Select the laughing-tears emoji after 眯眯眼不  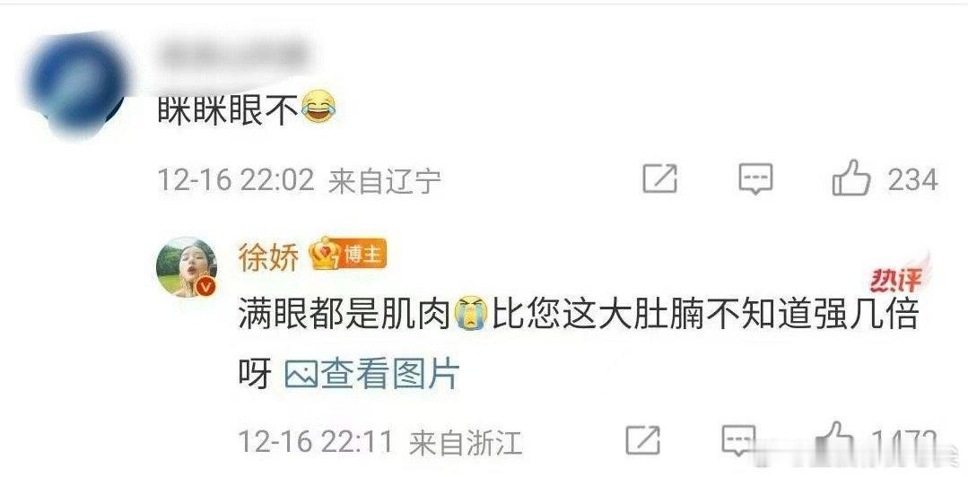click(x=319, y=107)
